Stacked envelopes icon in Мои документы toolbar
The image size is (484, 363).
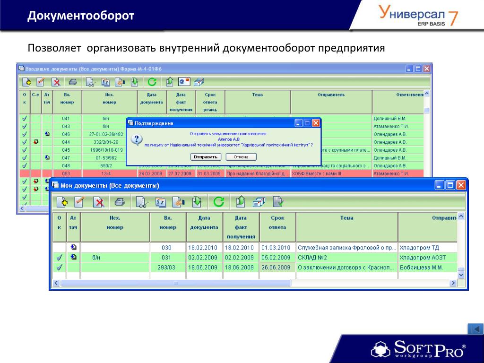259,202
